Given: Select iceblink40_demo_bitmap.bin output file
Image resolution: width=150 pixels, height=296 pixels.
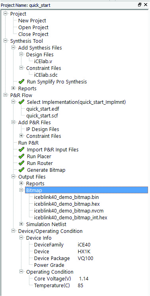Looking at the screenshot, I should click(x=66, y=197).
